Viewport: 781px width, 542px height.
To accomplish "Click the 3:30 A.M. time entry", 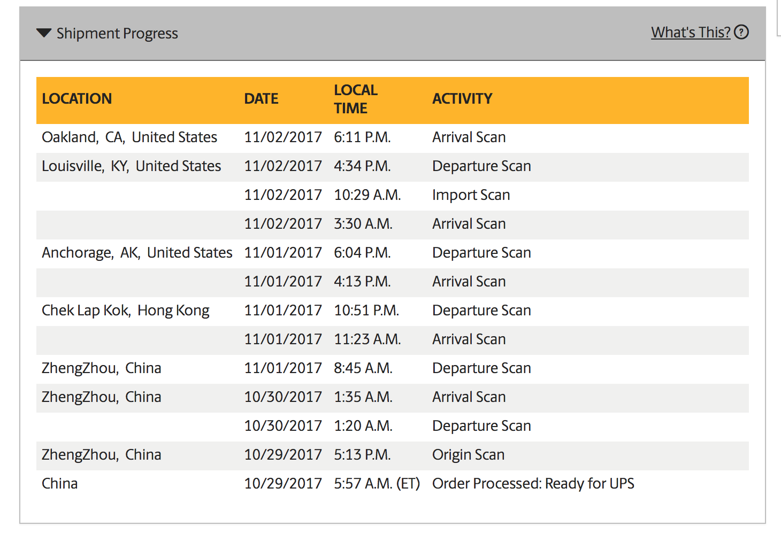I will pyautogui.click(x=363, y=224).
